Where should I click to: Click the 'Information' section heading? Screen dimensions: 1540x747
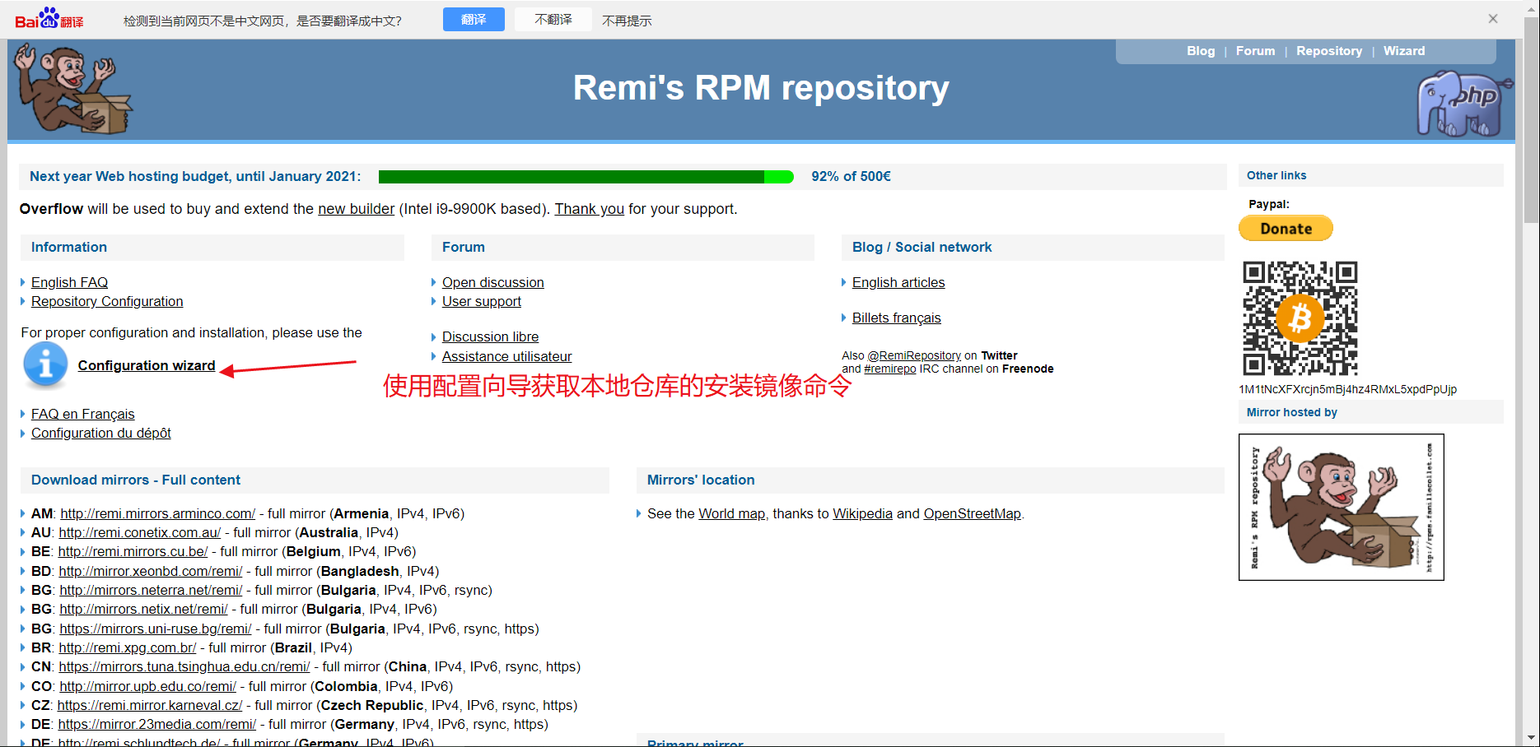pyautogui.click(x=69, y=247)
